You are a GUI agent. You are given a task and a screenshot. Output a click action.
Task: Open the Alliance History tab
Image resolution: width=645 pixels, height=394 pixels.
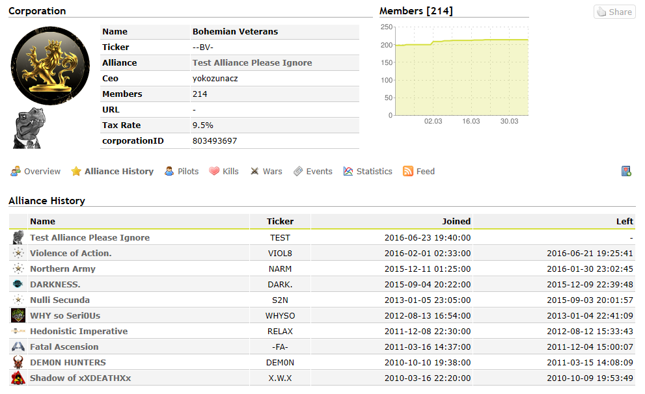pyautogui.click(x=112, y=172)
